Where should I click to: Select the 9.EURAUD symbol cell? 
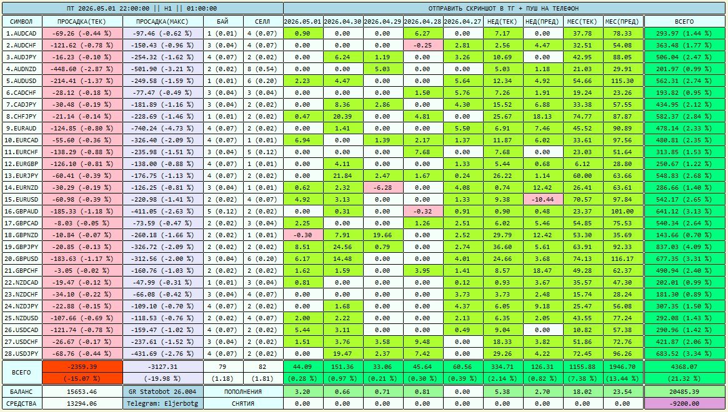[22, 128]
